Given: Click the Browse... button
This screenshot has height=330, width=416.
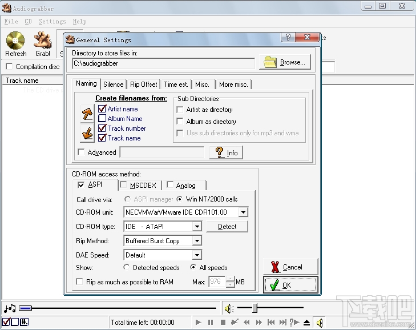Looking at the screenshot, I should [285, 62].
